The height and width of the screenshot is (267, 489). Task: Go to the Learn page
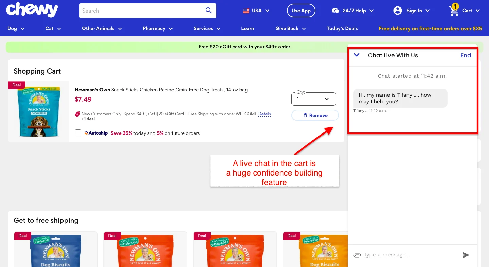click(x=248, y=28)
